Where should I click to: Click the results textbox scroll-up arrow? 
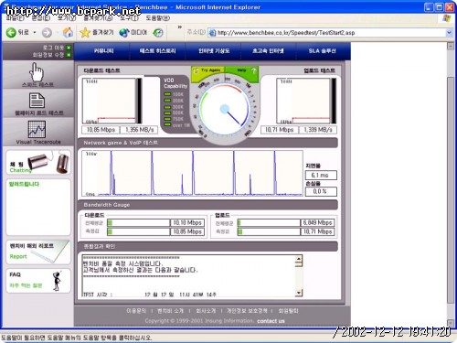[x=299, y=259]
